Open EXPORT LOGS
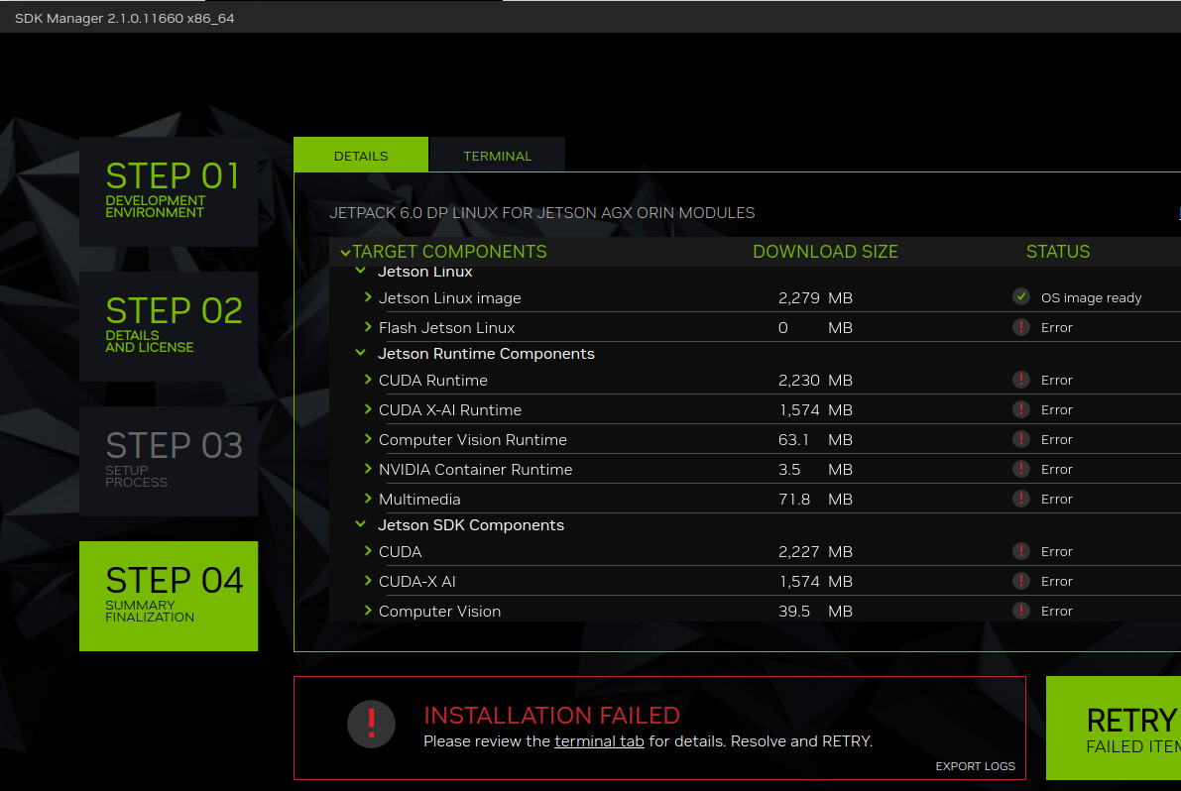 975,765
